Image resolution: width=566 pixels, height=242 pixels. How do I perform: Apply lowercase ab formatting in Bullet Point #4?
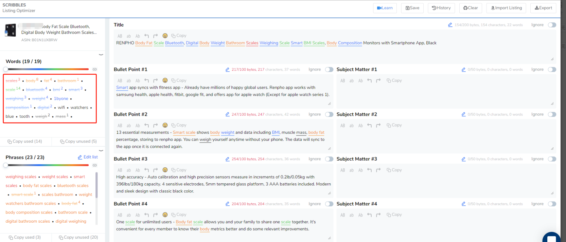[129, 215]
